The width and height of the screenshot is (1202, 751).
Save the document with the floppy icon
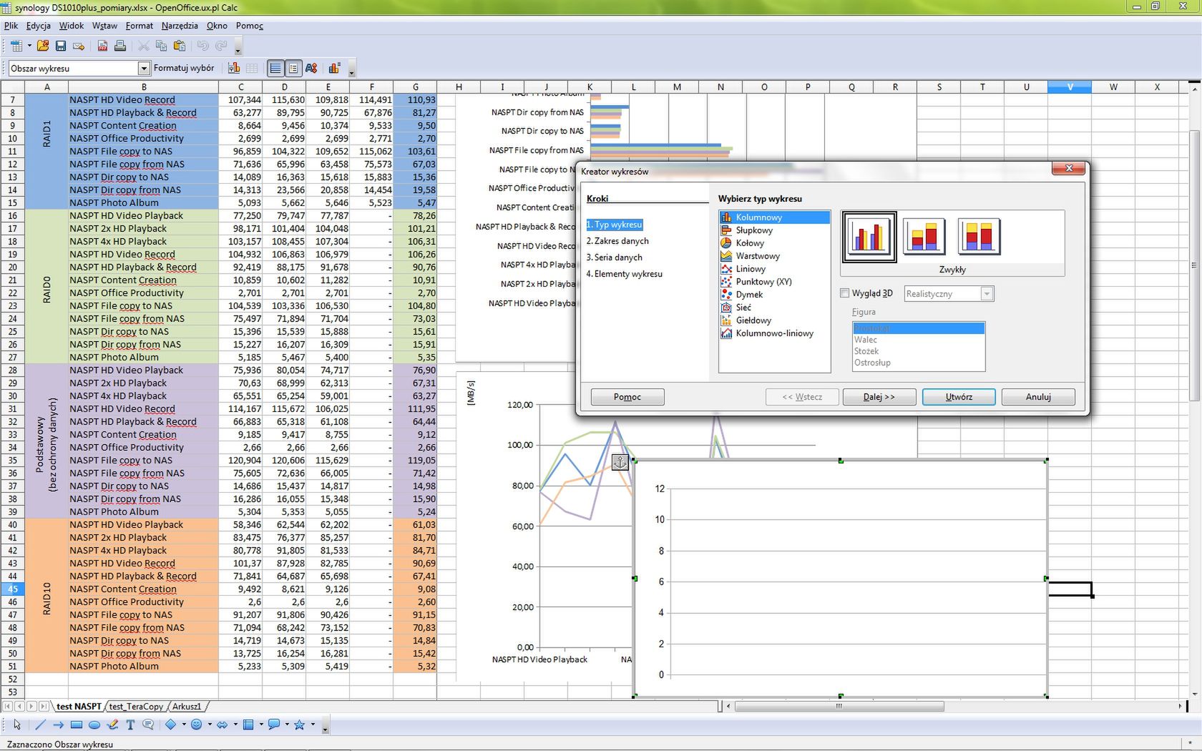[61, 46]
